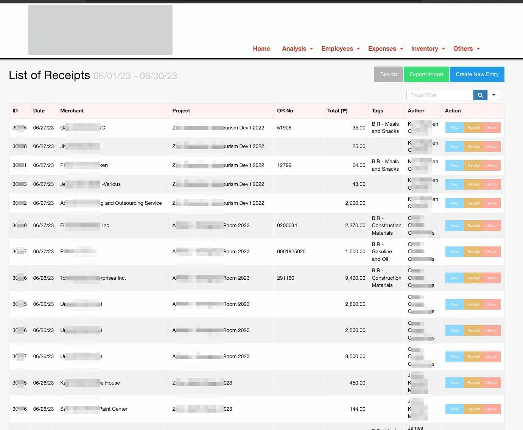Expand the Inventory dropdown menu
The image size is (523, 430).
[x=428, y=48]
